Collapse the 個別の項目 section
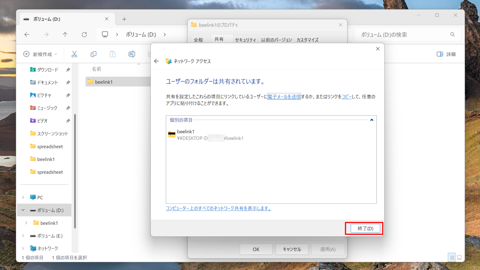 [372, 120]
